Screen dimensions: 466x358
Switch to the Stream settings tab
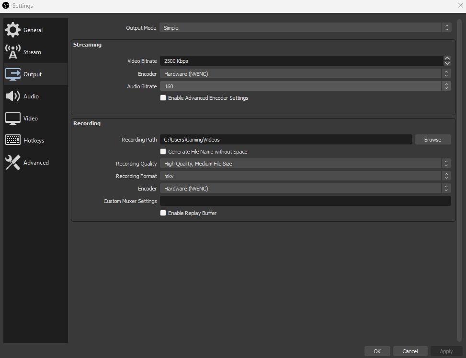[35, 52]
